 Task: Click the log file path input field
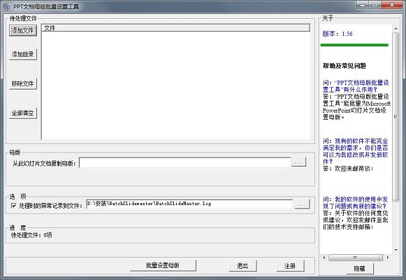pos(189,204)
